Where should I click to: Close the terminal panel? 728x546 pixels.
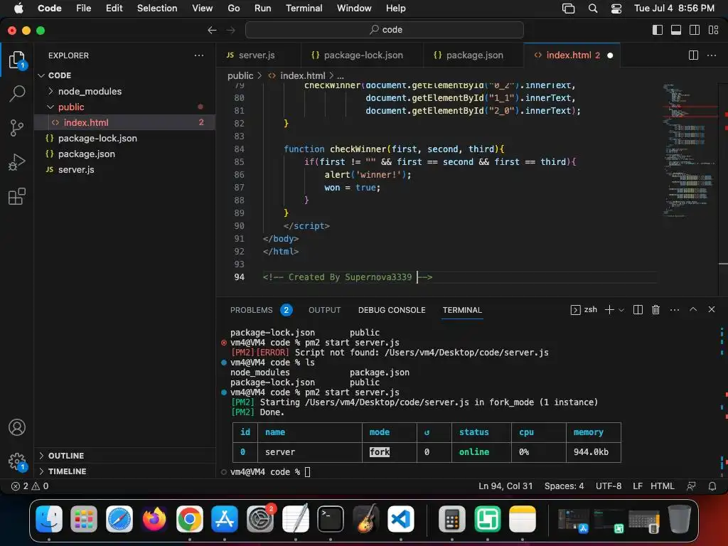[x=711, y=309]
